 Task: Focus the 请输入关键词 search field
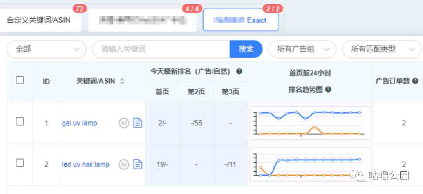(161, 49)
